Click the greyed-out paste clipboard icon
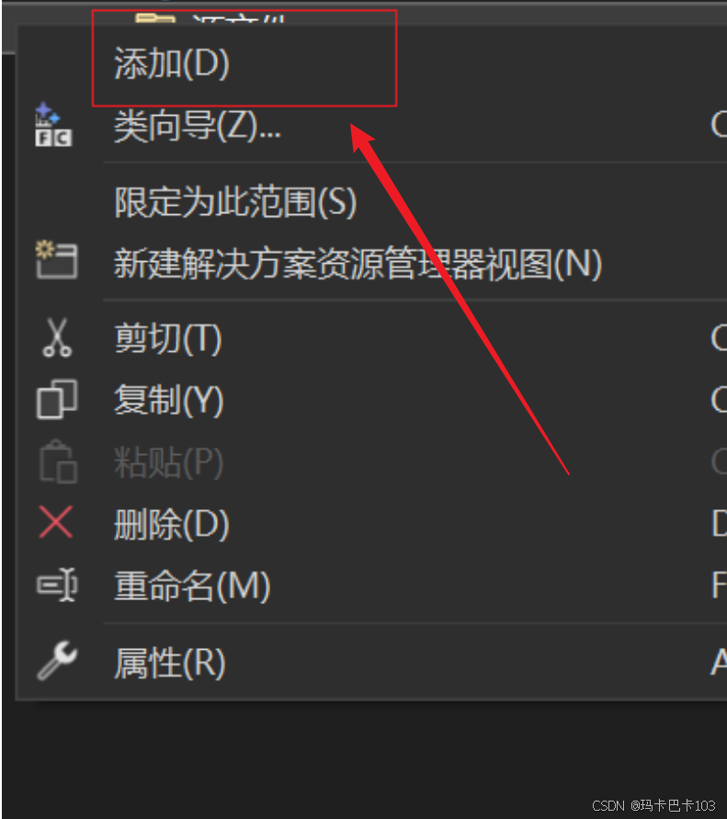This screenshot has width=727, height=819. (58, 461)
